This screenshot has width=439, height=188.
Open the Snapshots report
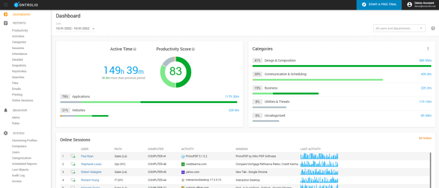point(19,66)
